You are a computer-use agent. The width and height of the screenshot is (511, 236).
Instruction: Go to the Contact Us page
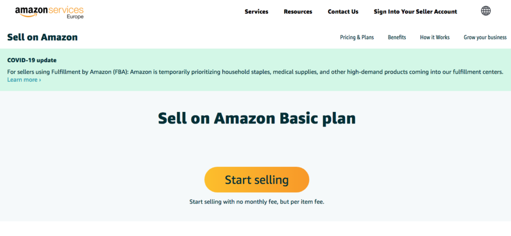coord(343,12)
